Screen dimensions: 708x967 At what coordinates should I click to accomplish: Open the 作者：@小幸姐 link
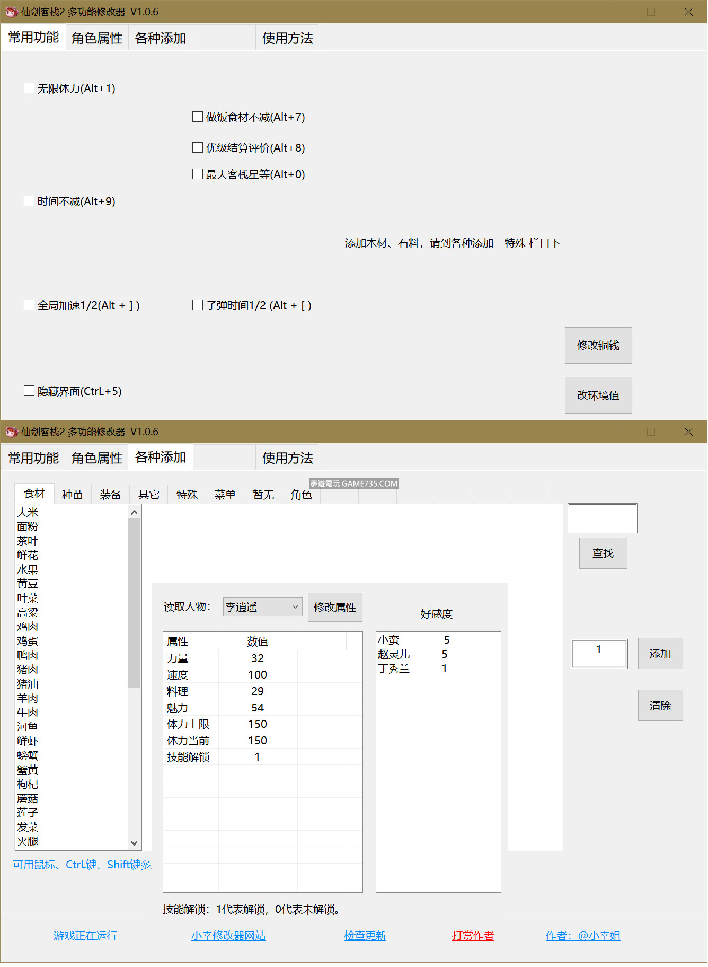point(583,936)
